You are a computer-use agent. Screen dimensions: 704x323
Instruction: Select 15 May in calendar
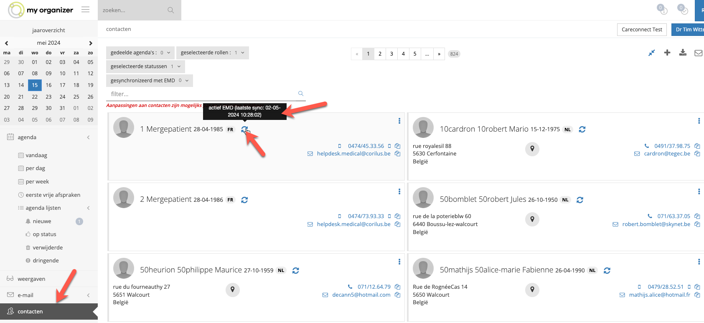pyautogui.click(x=35, y=85)
